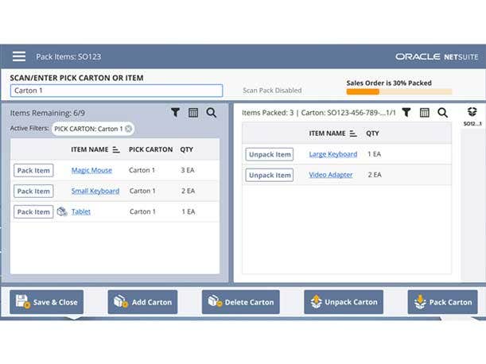Image resolution: width=486 pixels, height=364 pixels.
Task: Click the Save & Close button
Action: click(x=46, y=302)
